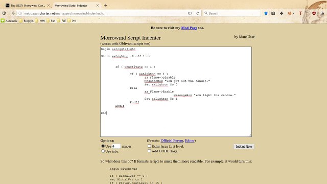Viewport: 327px width, 184px height.
Task: Open the downloads arrow icon
Action: pos(282,13)
